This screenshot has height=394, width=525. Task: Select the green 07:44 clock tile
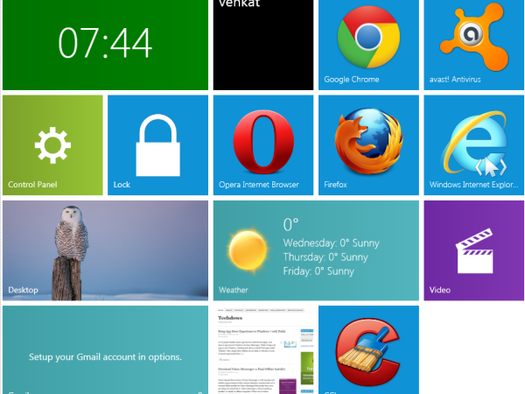(x=105, y=44)
